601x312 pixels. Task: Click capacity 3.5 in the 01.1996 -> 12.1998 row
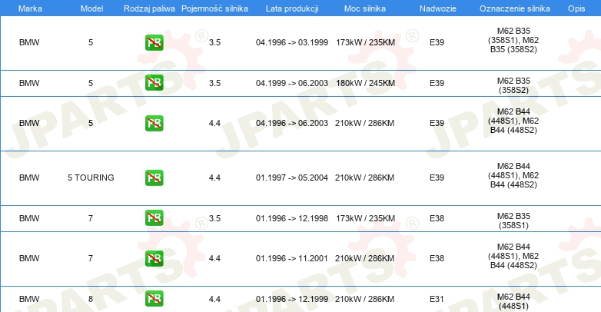click(214, 218)
